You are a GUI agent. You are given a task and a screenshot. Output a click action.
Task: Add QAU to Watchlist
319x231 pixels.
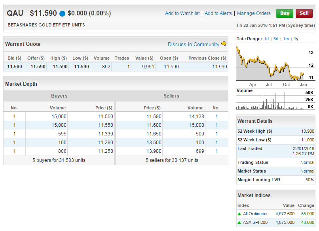pyautogui.click(x=182, y=13)
